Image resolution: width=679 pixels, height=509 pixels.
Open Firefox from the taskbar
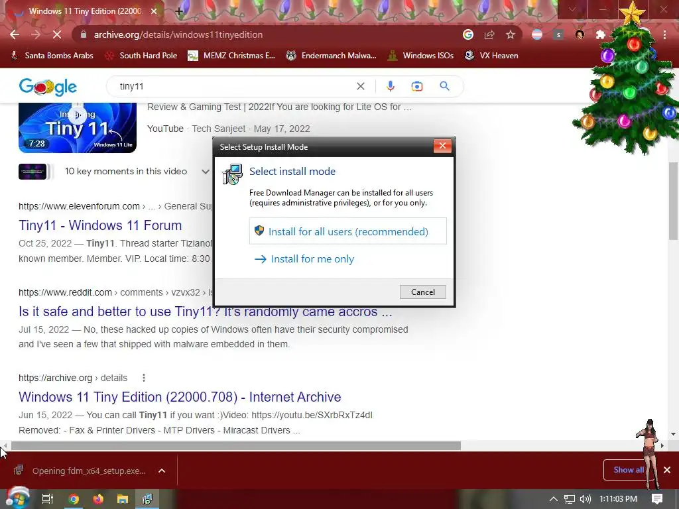click(x=98, y=499)
